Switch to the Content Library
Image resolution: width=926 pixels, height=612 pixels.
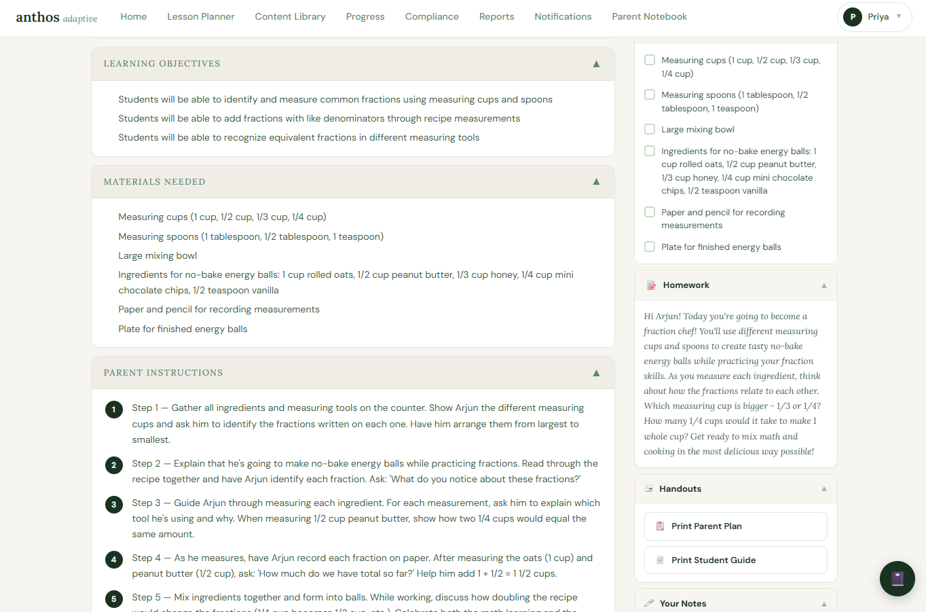click(x=290, y=16)
